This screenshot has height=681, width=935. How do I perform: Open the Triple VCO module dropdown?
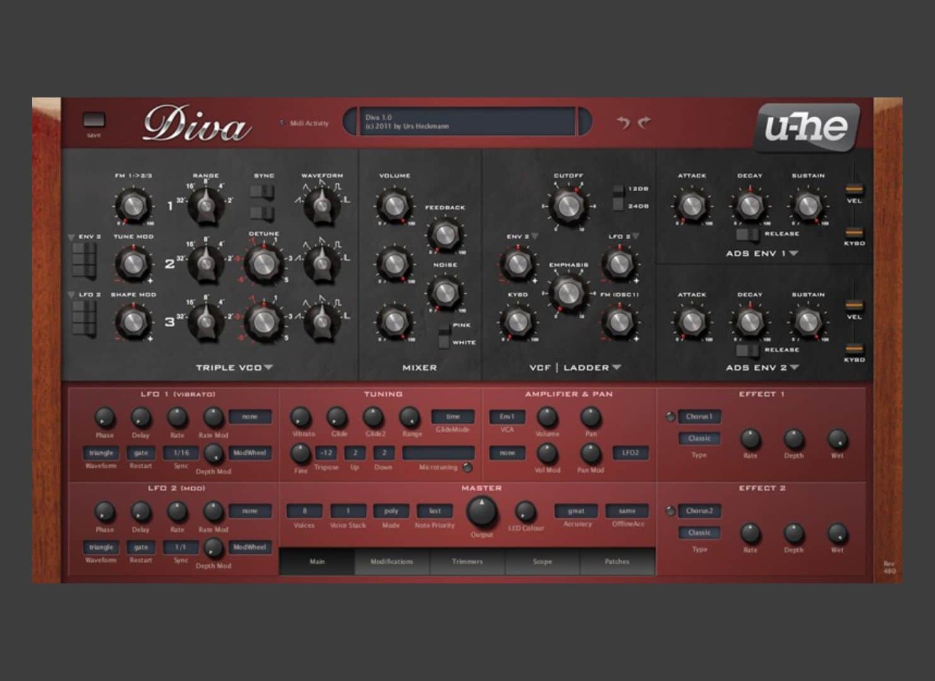click(x=268, y=368)
